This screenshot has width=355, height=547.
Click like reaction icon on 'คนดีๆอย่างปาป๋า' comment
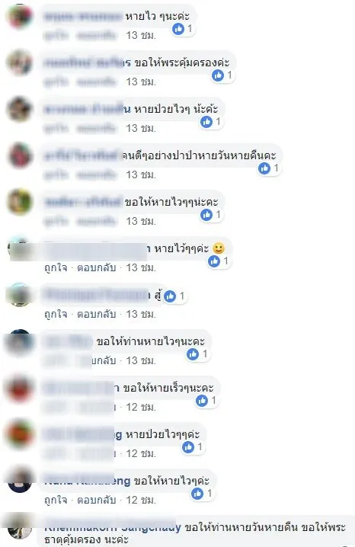click(x=264, y=168)
